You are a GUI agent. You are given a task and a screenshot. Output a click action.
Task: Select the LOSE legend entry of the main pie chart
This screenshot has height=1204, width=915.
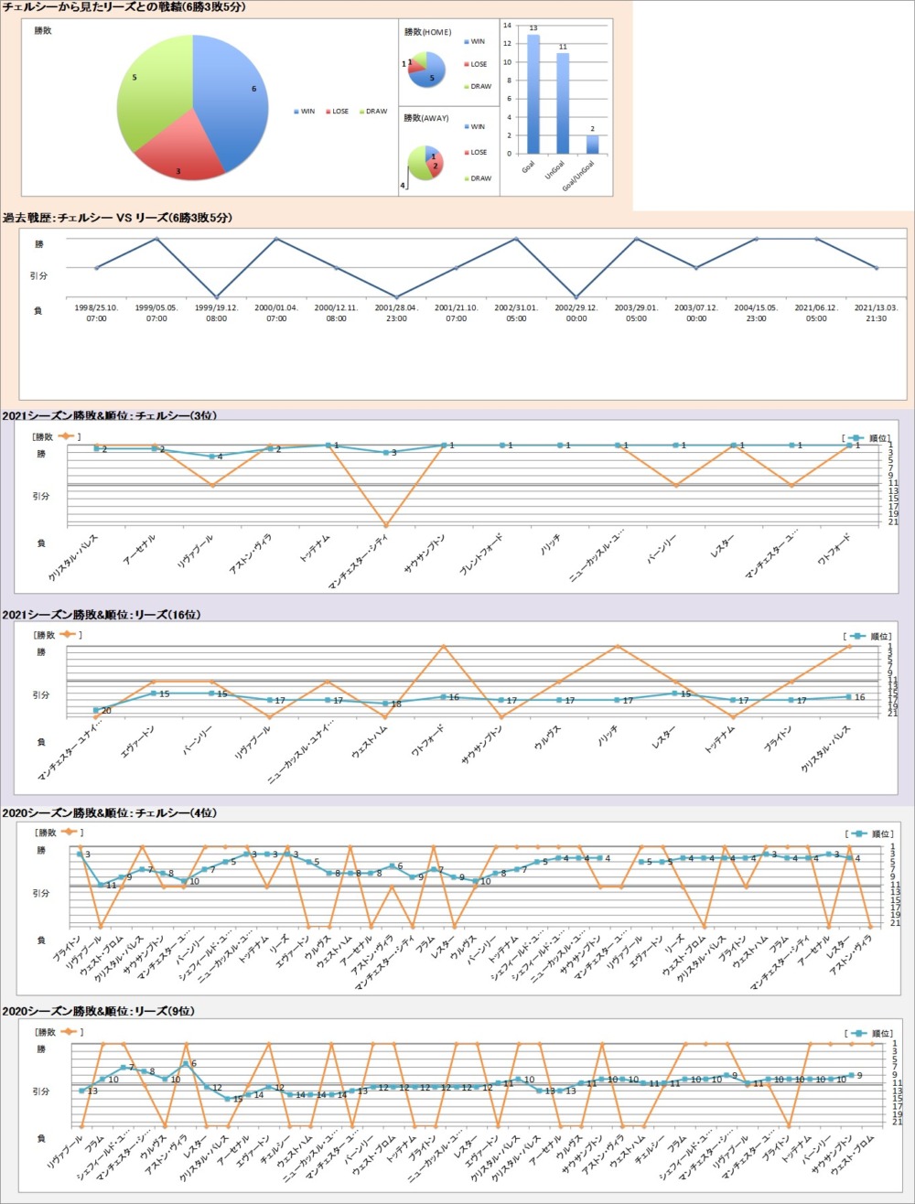(337, 112)
